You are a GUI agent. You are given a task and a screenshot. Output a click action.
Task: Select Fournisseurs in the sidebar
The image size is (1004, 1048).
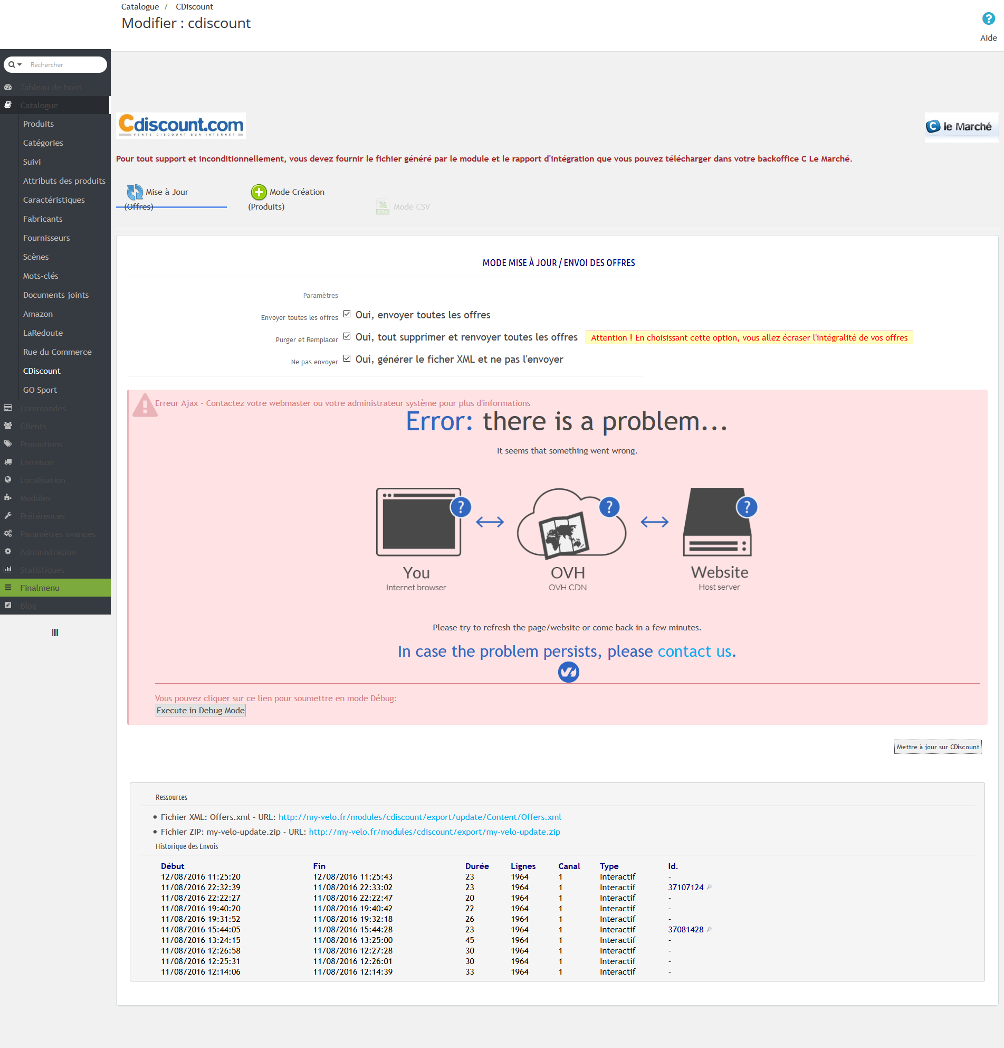tap(46, 238)
